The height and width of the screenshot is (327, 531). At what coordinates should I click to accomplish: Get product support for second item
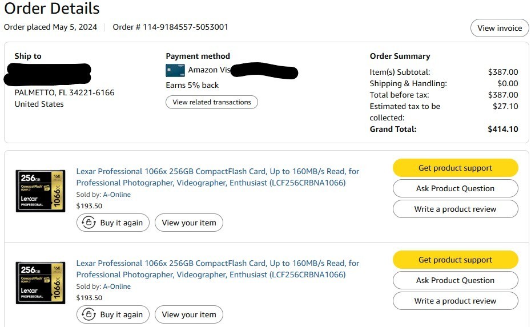(x=455, y=260)
